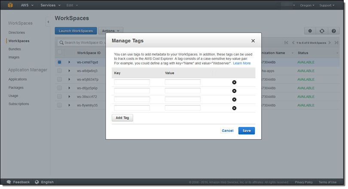Open the Terms of Use link

click(x=327, y=182)
